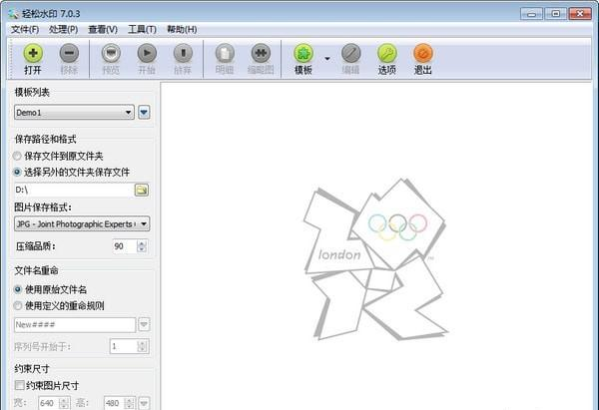Viewport: 599px width, 410px height.
Task: Open the 查看(V) menu
Action: [103, 29]
